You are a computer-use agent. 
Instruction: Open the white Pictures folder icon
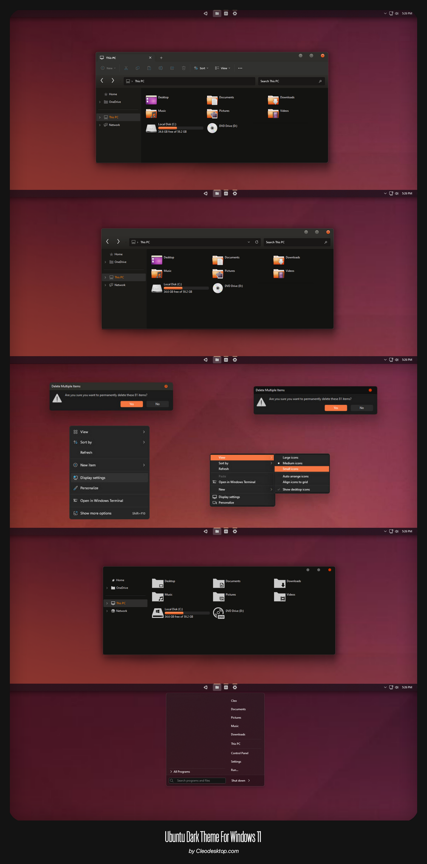point(218,597)
